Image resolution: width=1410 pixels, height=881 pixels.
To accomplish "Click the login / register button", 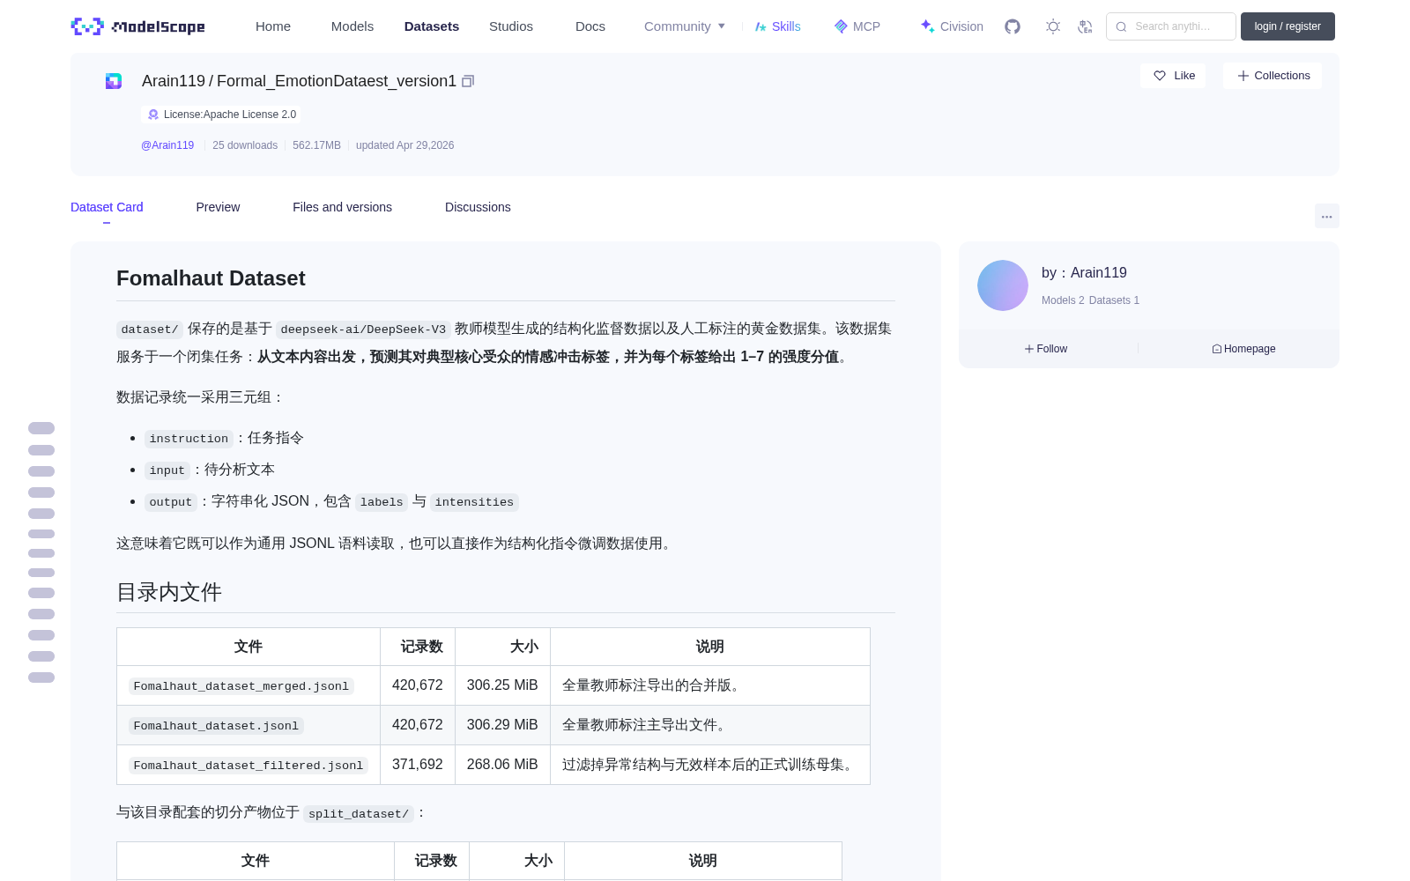I will point(1288,26).
